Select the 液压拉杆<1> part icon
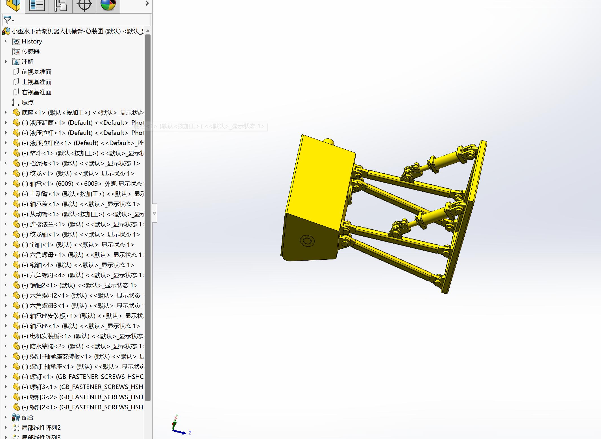 (16, 133)
